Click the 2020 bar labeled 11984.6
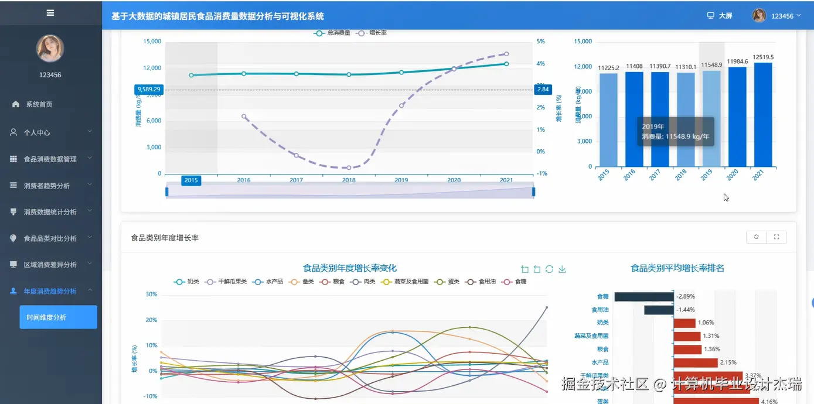 pyautogui.click(x=737, y=117)
